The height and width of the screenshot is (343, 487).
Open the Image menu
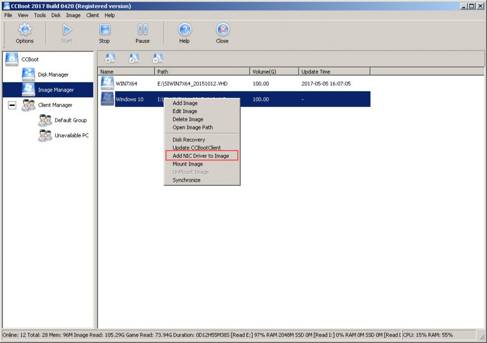click(73, 15)
